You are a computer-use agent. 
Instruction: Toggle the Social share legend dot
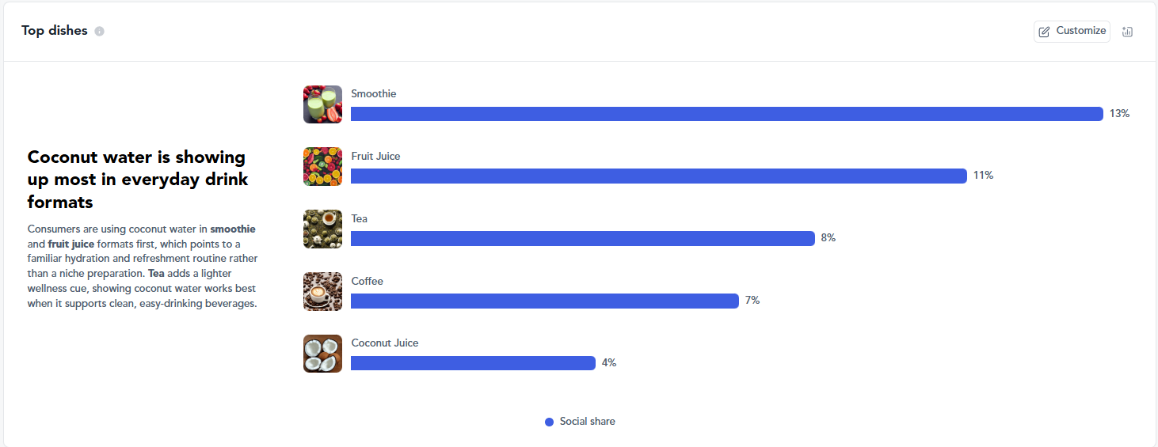tap(549, 422)
